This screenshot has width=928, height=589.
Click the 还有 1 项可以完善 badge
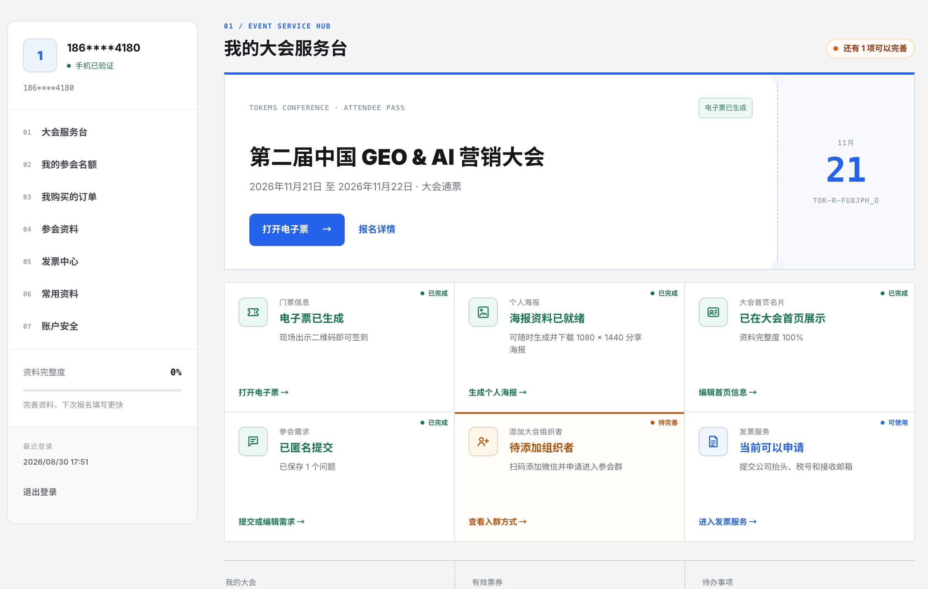point(870,49)
